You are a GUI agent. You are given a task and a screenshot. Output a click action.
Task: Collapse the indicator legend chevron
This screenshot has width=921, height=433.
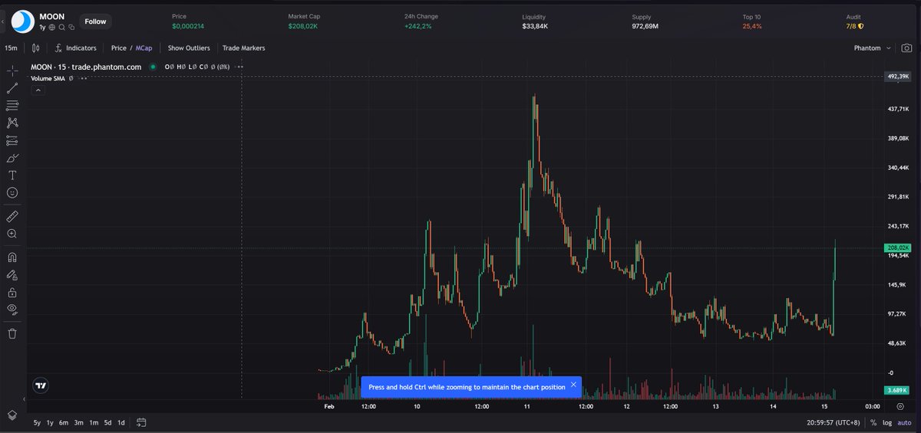click(38, 90)
